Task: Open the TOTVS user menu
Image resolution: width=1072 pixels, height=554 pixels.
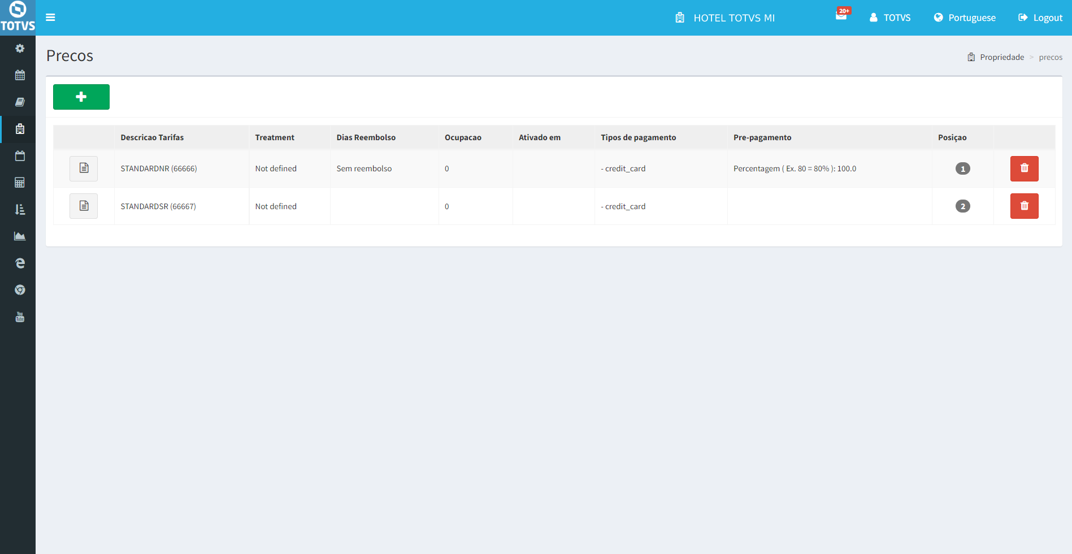Action: point(890,18)
